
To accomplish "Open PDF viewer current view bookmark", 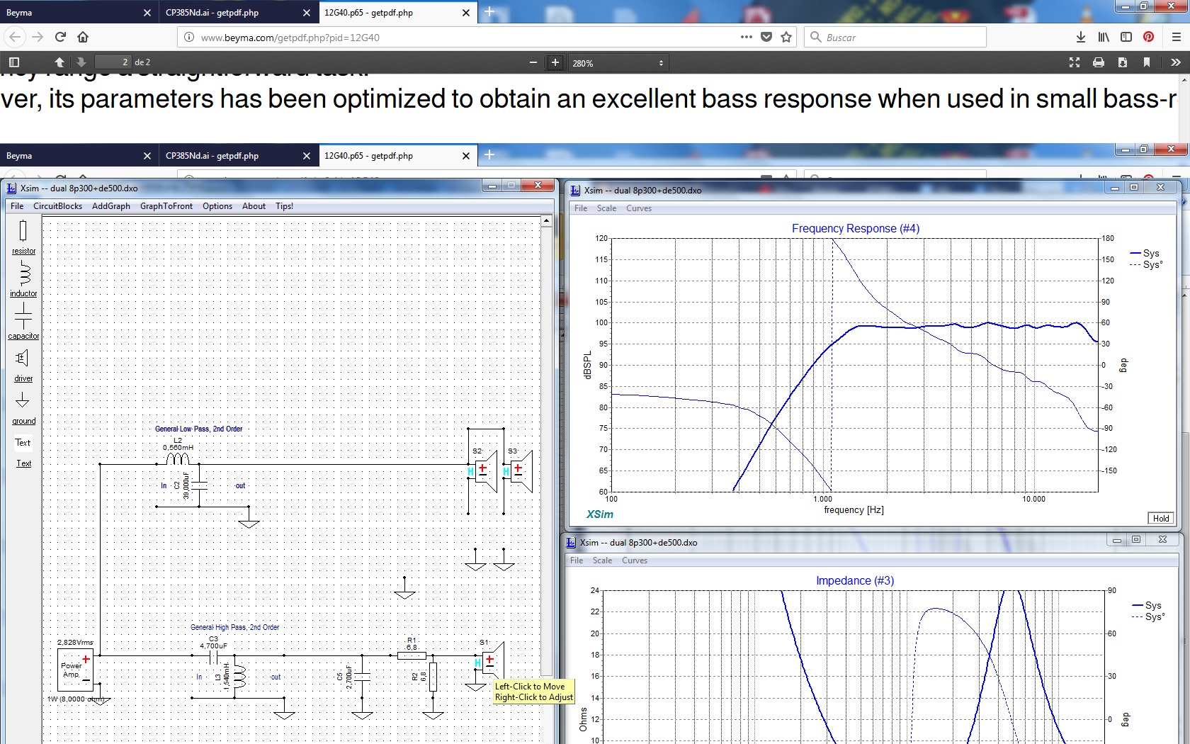I will (1147, 62).
